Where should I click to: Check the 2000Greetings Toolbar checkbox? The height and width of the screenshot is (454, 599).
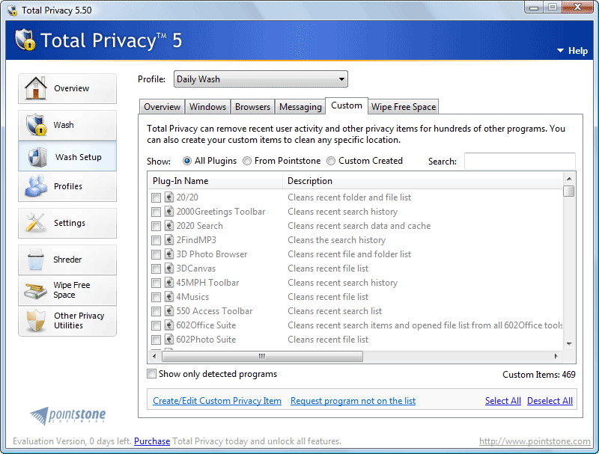point(156,212)
